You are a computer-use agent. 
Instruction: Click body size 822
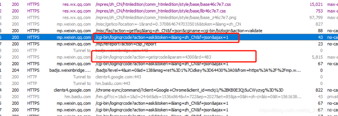319,90
